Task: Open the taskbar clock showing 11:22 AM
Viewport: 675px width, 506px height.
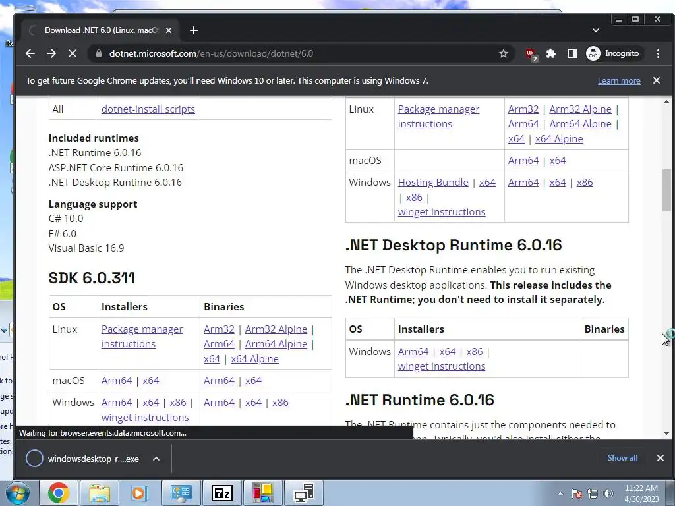Action: [x=641, y=493]
